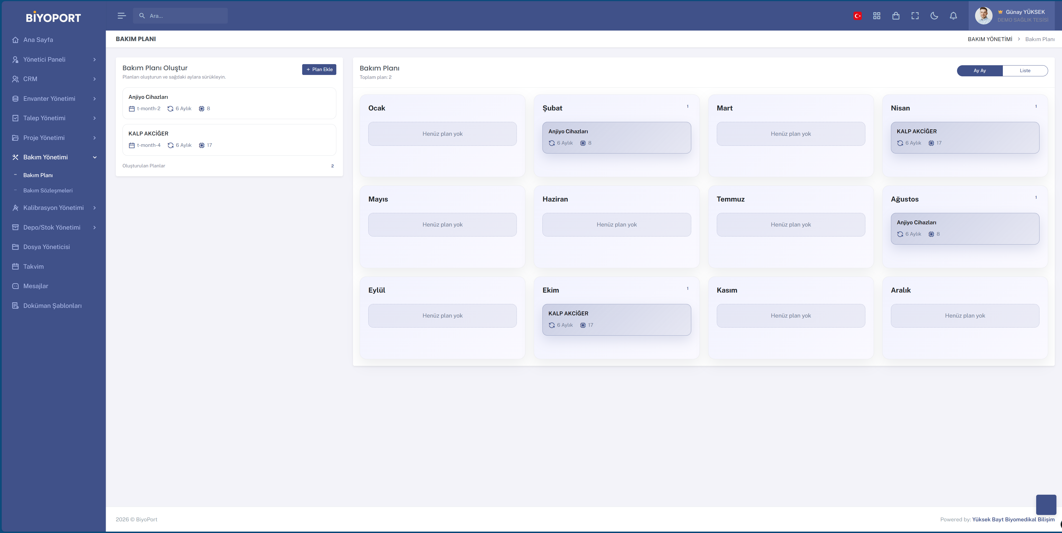The height and width of the screenshot is (533, 1062).
Task: Go to Ana Sayfa in sidebar
Action: point(38,40)
